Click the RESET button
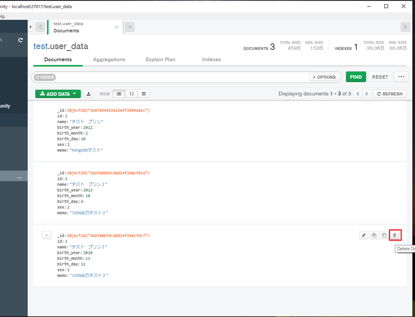Image resolution: width=415 pixels, height=317 pixels. [380, 77]
